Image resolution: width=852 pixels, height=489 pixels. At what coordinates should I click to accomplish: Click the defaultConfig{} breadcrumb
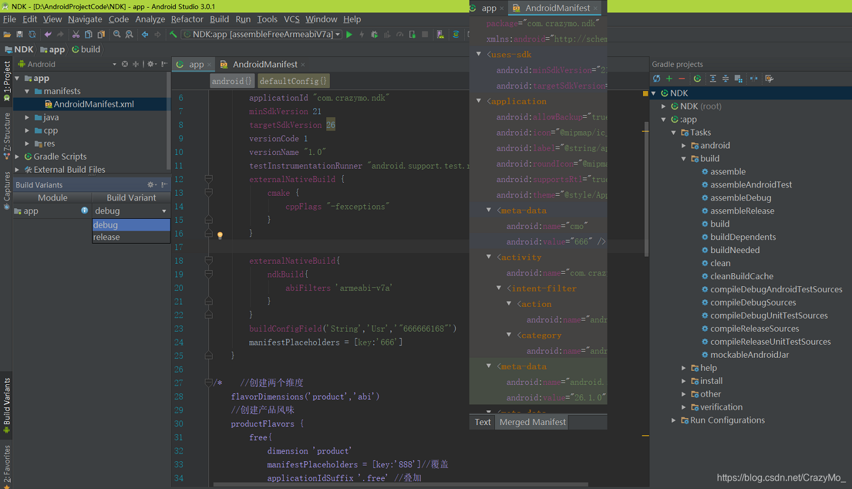(x=293, y=81)
